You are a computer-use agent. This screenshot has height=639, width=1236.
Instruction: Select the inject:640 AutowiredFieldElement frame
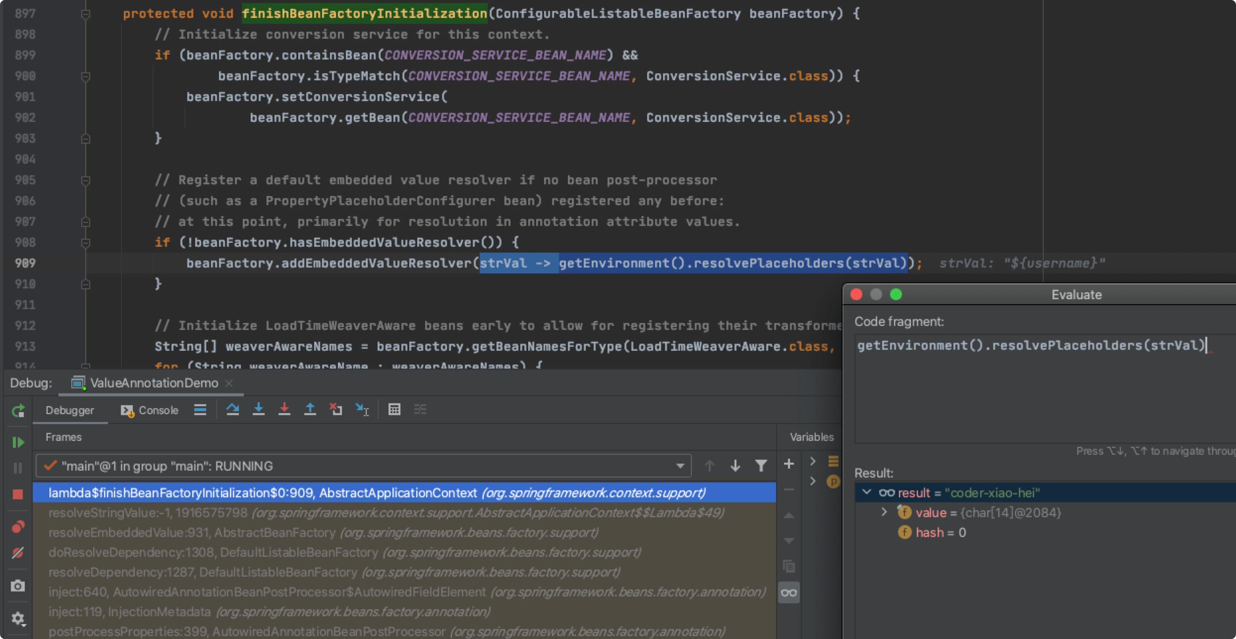(x=404, y=592)
